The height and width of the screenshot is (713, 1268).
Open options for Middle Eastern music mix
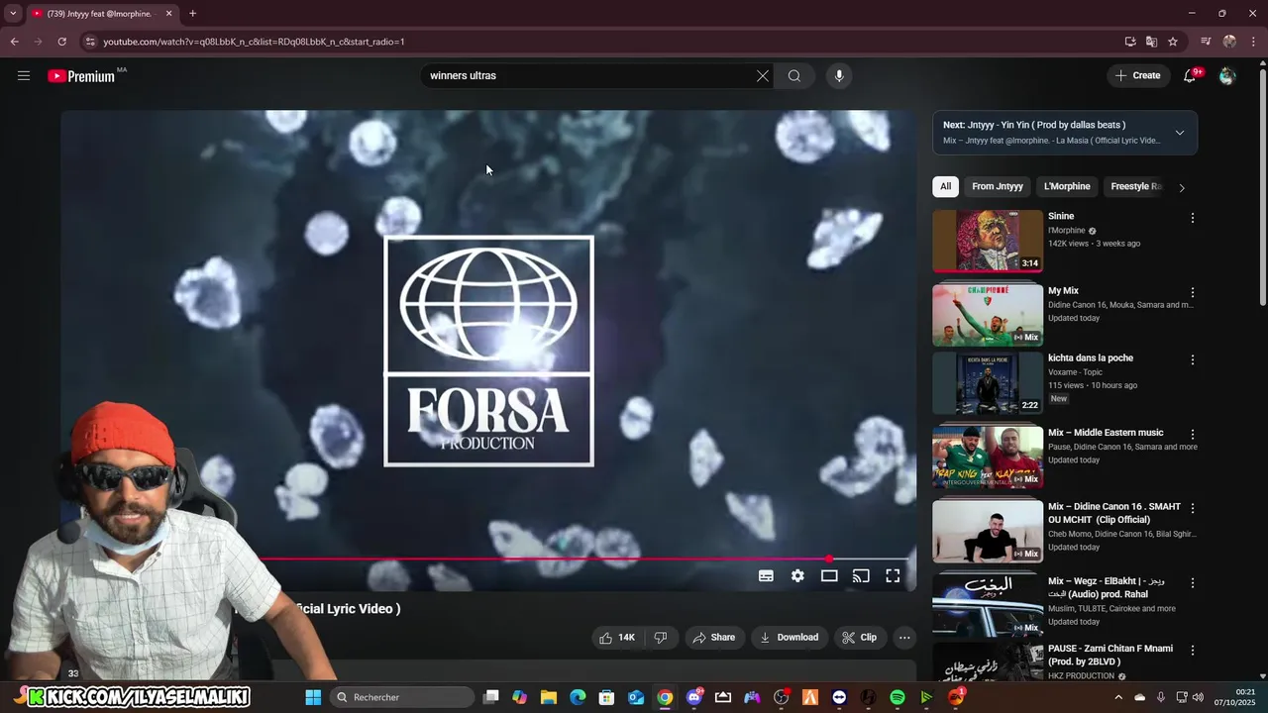pyautogui.click(x=1193, y=435)
